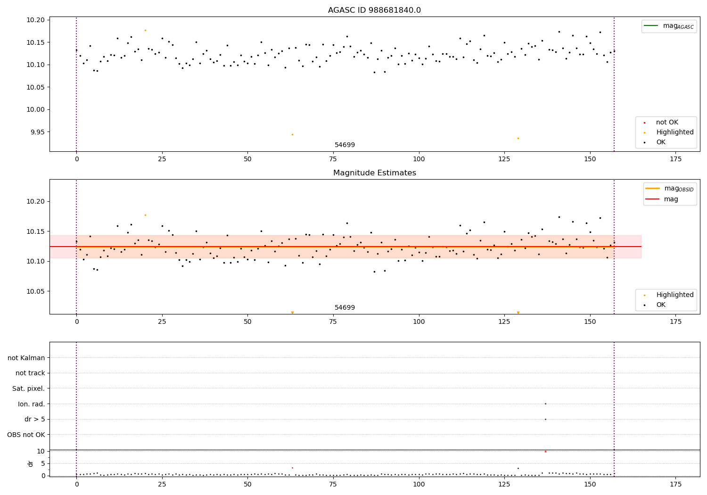Image resolution: width=707 pixels, height=495 pixels.
Task: Click the 'Magnitude Estimates' subplot title
Action: [374, 173]
